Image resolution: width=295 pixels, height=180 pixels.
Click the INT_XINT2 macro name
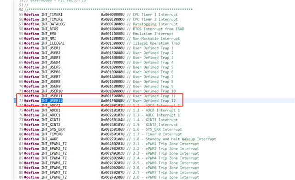pyautogui.click(x=51, y=125)
